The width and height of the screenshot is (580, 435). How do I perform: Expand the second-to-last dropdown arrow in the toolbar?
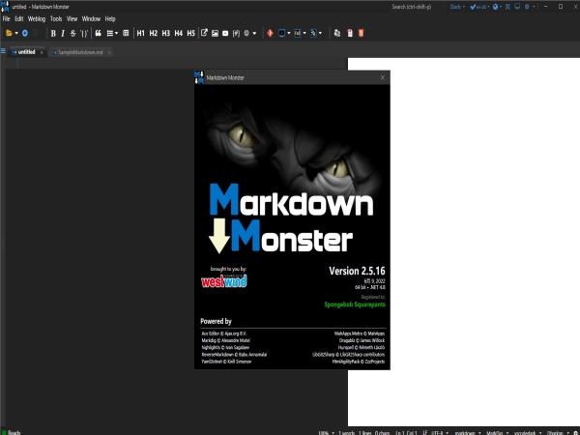pyautogui.click(x=304, y=33)
